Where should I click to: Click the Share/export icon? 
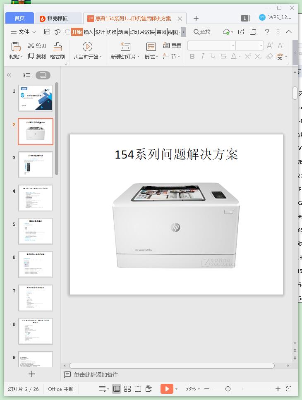[x=241, y=31]
